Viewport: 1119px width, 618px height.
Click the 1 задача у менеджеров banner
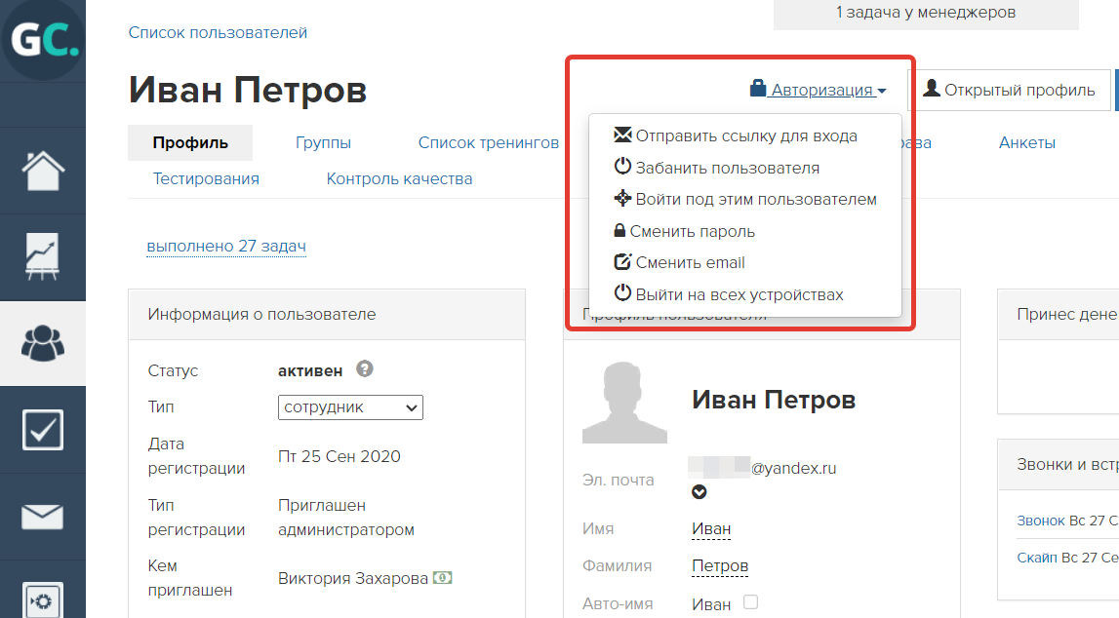[926, 13]
